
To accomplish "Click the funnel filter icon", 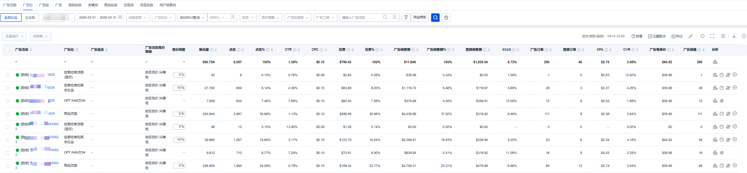I will pyautogui.click(x=406, y=17).
